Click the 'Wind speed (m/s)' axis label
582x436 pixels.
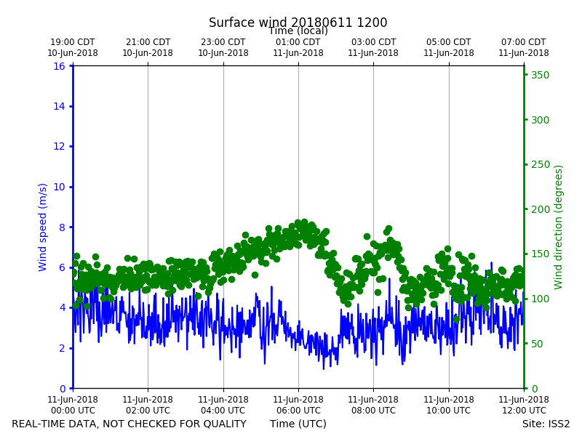pyautogui.click(x=43, y=227)
